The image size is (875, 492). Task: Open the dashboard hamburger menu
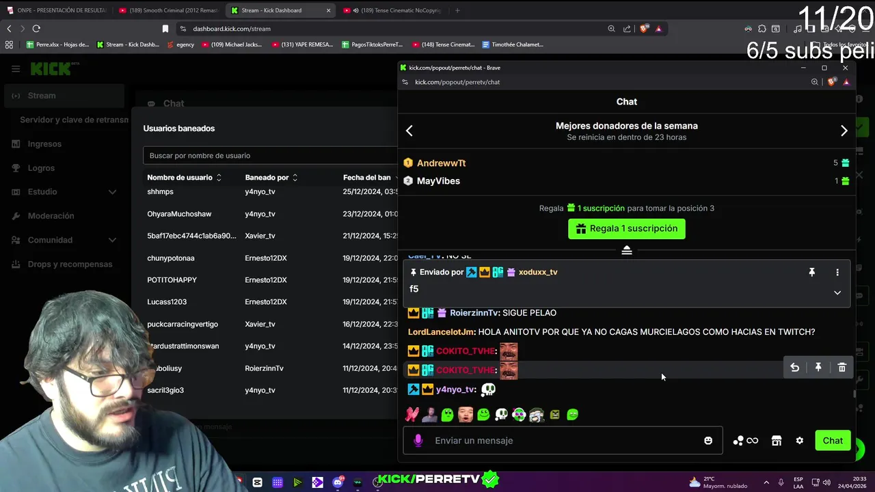pos(16,68)
